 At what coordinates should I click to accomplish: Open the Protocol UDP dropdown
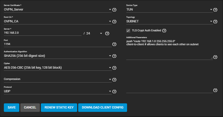[x=58, y=91]
